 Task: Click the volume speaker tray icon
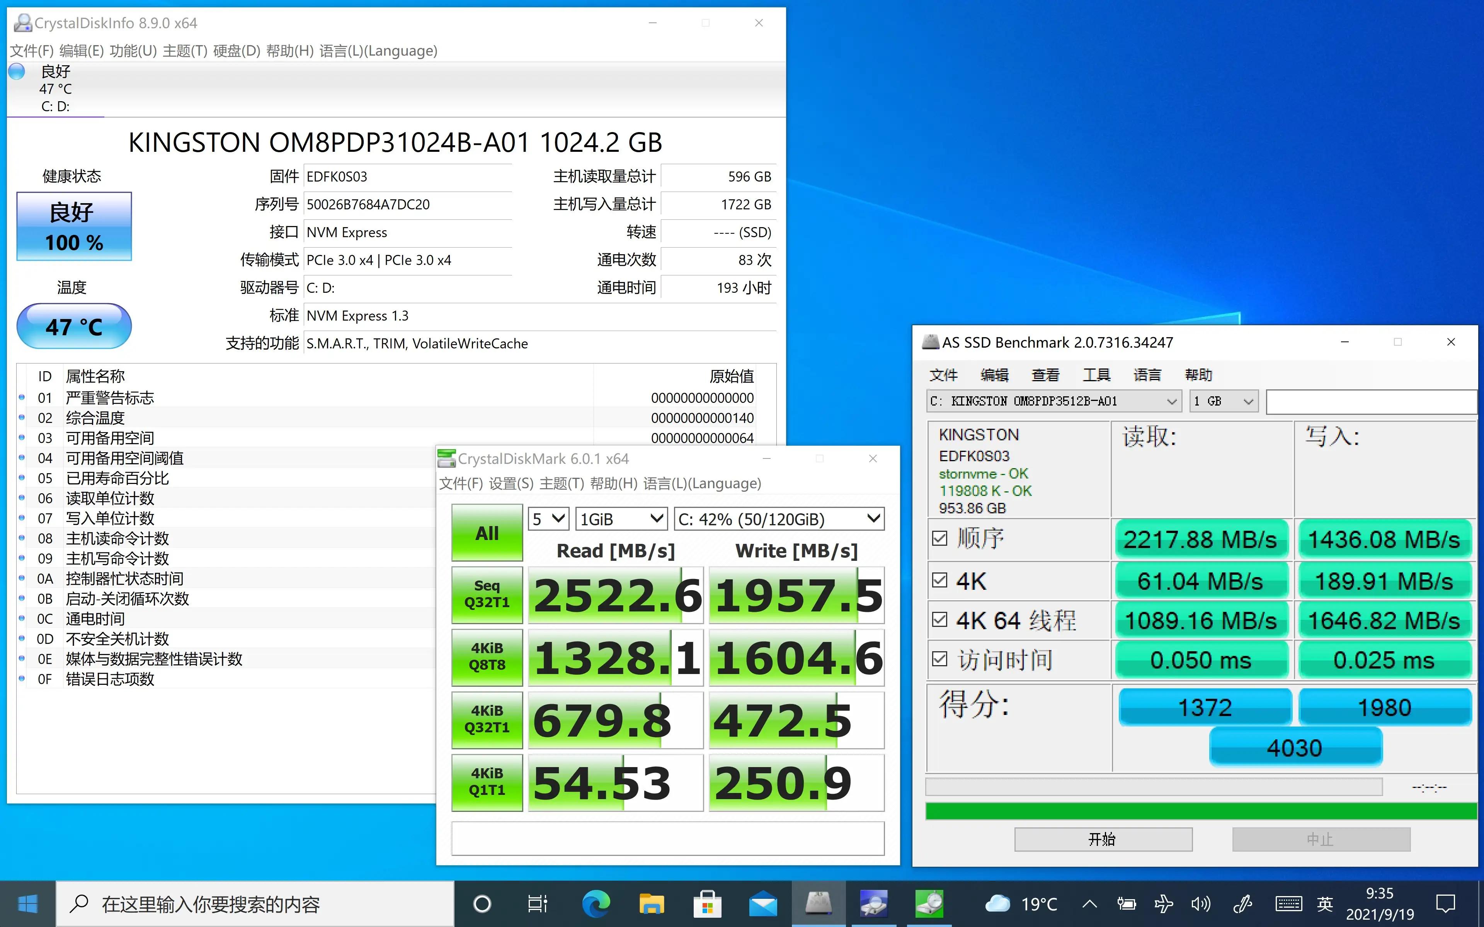coord(1200,904)
